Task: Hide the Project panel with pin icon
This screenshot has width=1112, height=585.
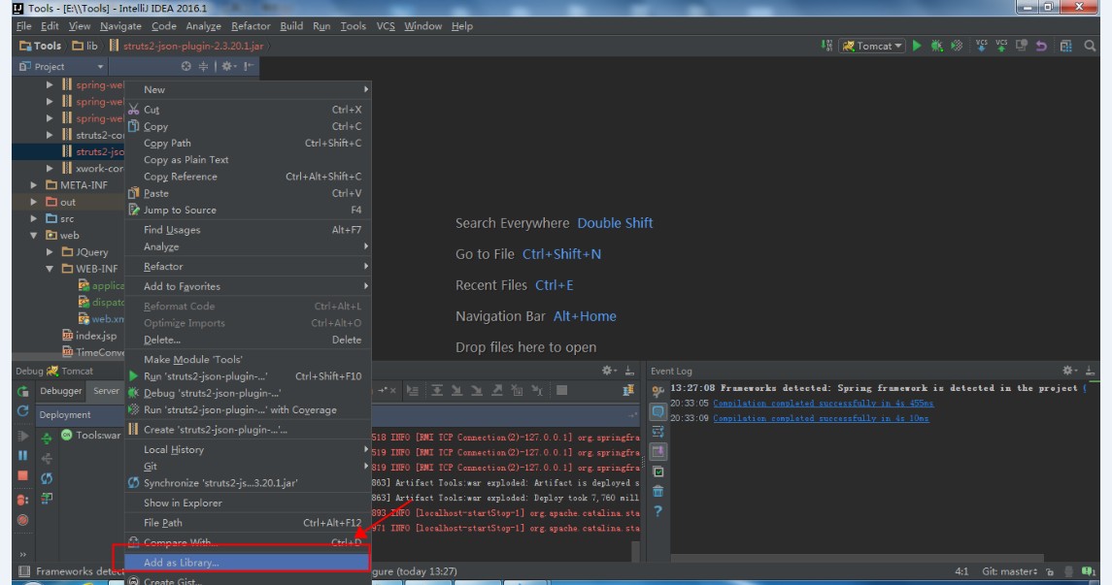Action: [x=249, y=66]
